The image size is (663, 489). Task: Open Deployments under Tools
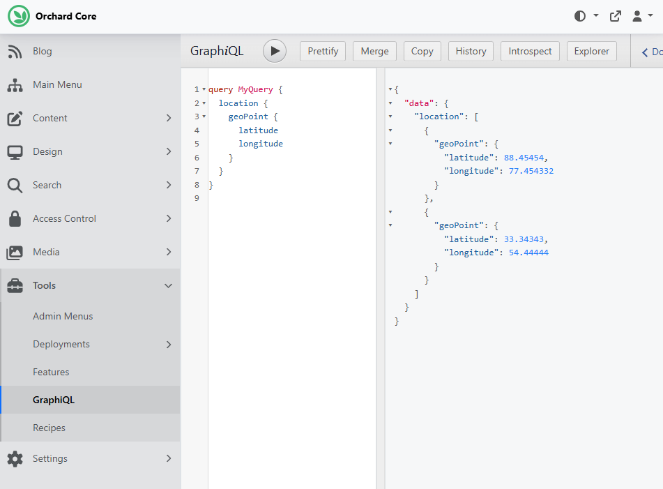(61, 344)
